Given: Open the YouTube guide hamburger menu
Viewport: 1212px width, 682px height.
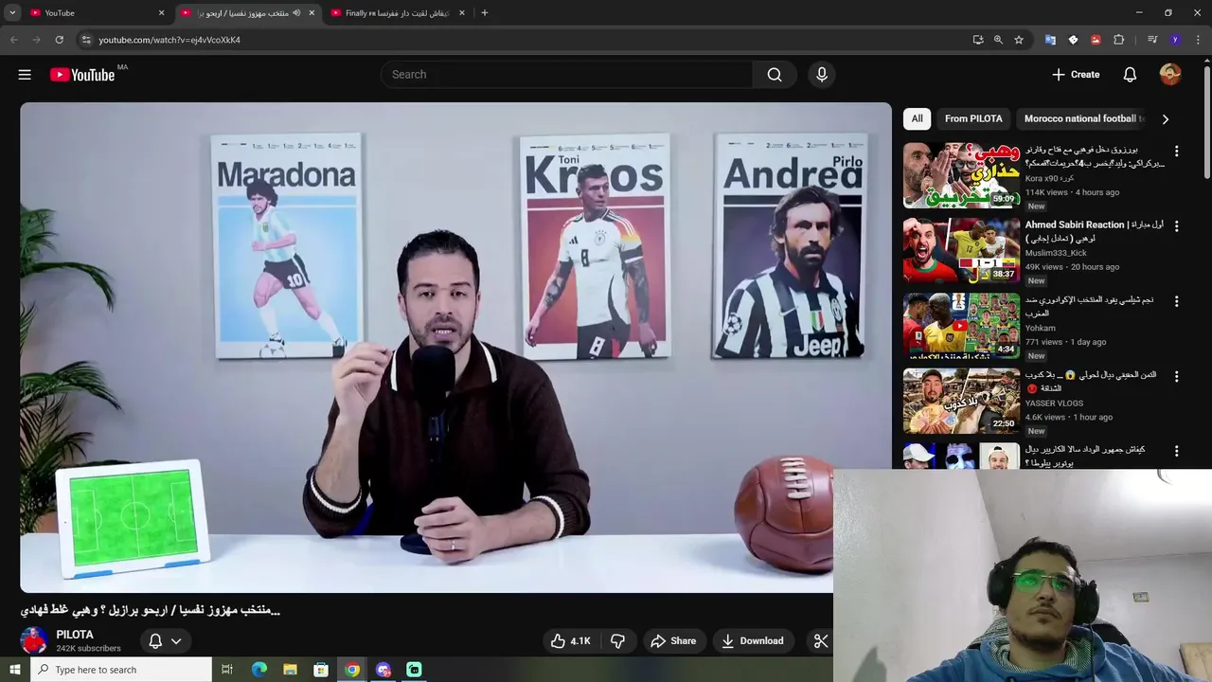Looking at the screenshot, I should [x=25, y=75].
